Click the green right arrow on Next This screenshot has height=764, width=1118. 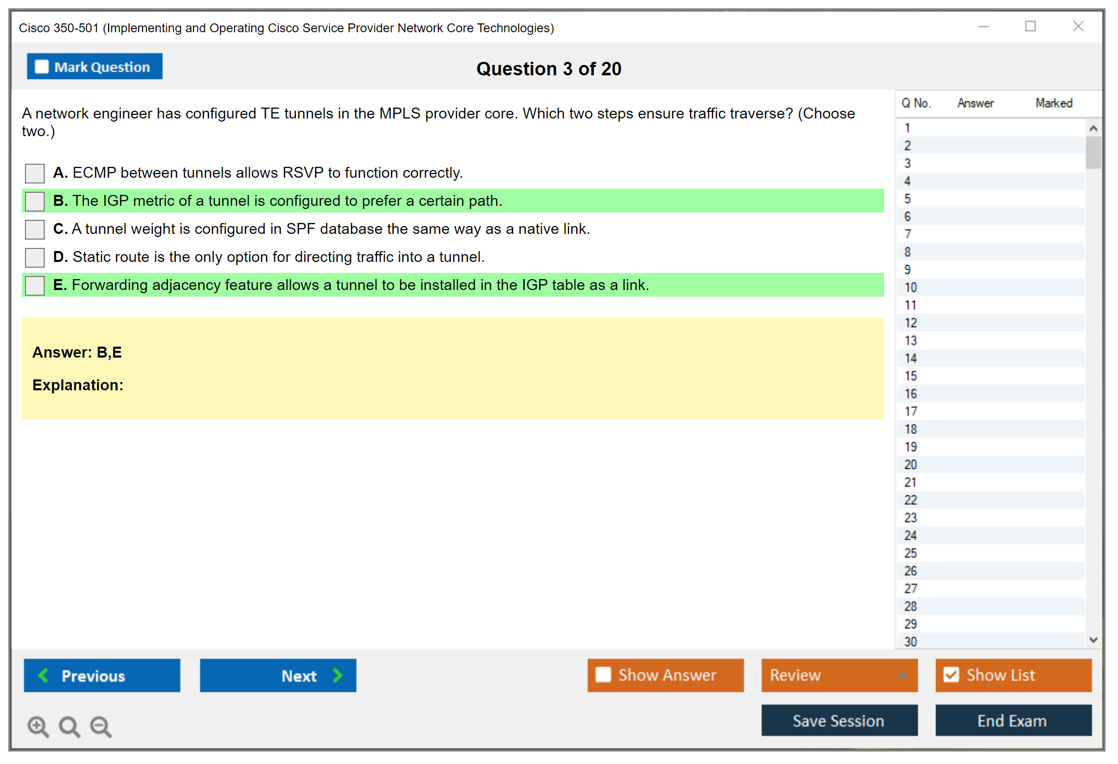pyautogui.click(x=338, y=675)
